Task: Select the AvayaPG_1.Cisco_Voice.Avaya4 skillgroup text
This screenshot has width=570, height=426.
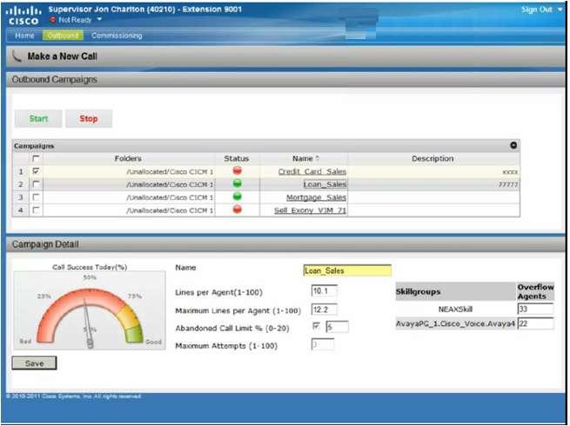Action: pyautogui.click(x=455, y=323)
